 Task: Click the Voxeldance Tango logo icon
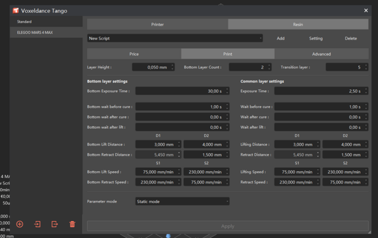click(x=16, y=10)
